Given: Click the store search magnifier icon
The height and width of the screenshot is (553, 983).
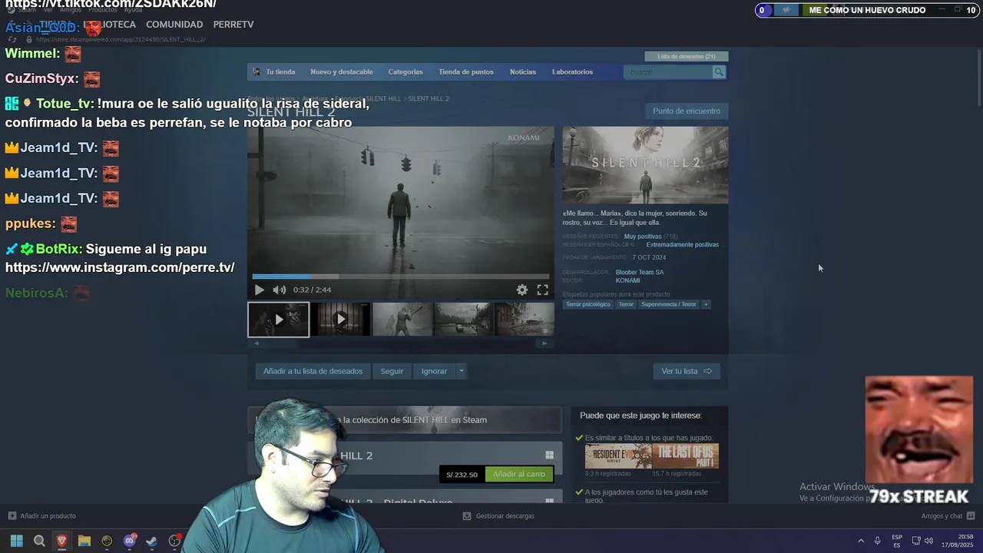Looking at the screenshot, I should click(x=719, y=71).
